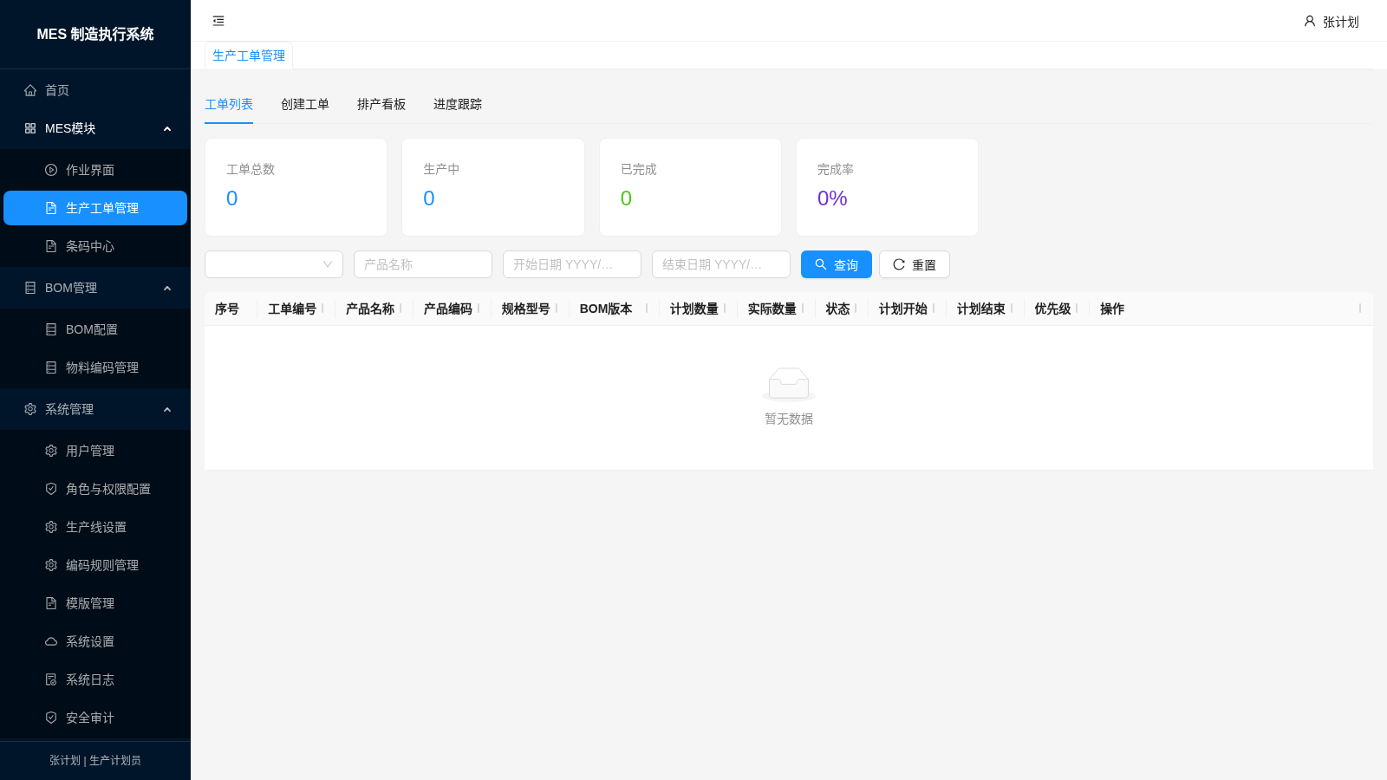Viewport: 1387px width, 780px height.
Task: Open the 进度跟踪 tab
Action: point(458,104)
